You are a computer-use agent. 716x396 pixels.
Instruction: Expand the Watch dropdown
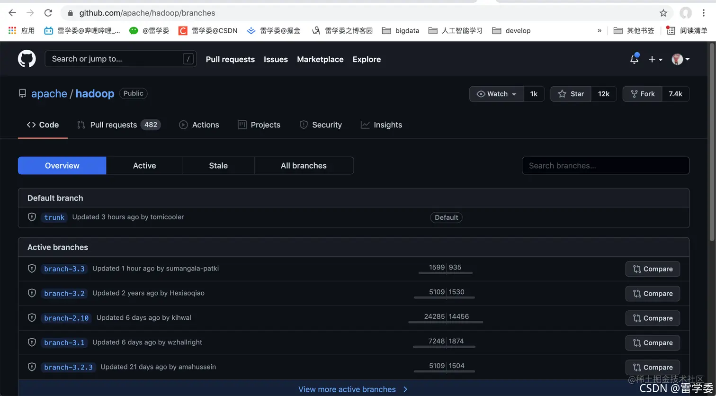tap(496, 94)
